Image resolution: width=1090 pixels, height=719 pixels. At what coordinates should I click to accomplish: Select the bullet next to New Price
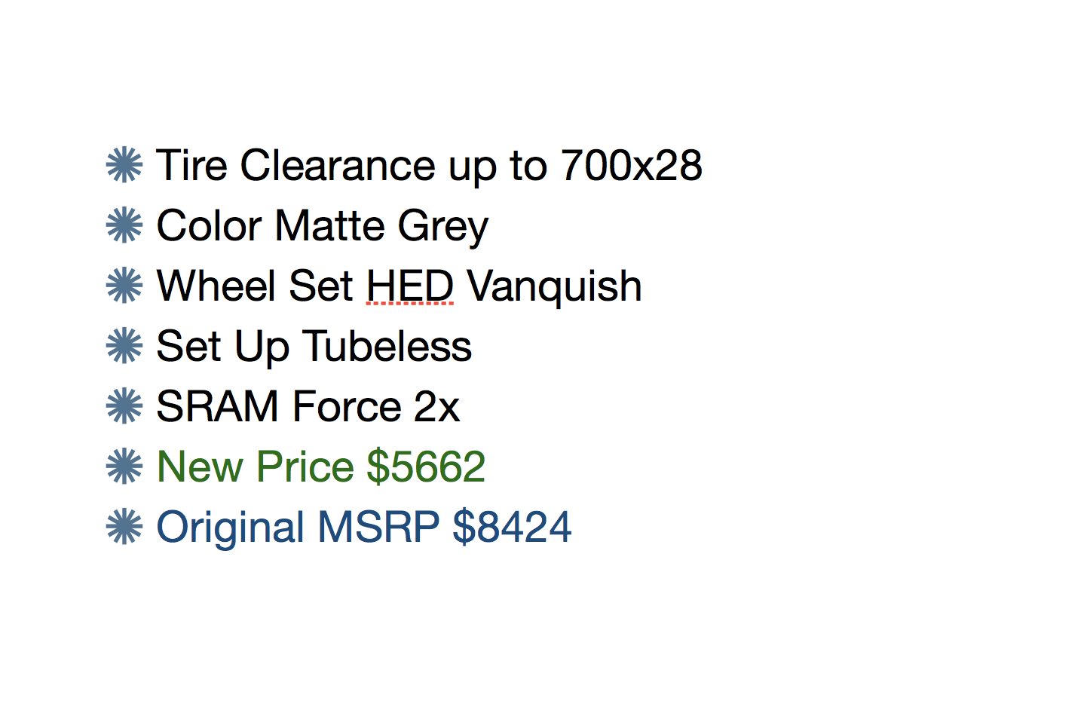coord(124,467)
